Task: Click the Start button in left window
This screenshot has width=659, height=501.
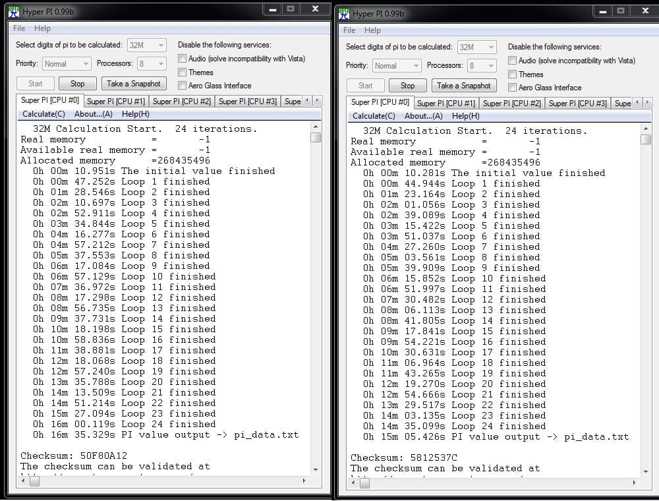Action: (36, 84)
